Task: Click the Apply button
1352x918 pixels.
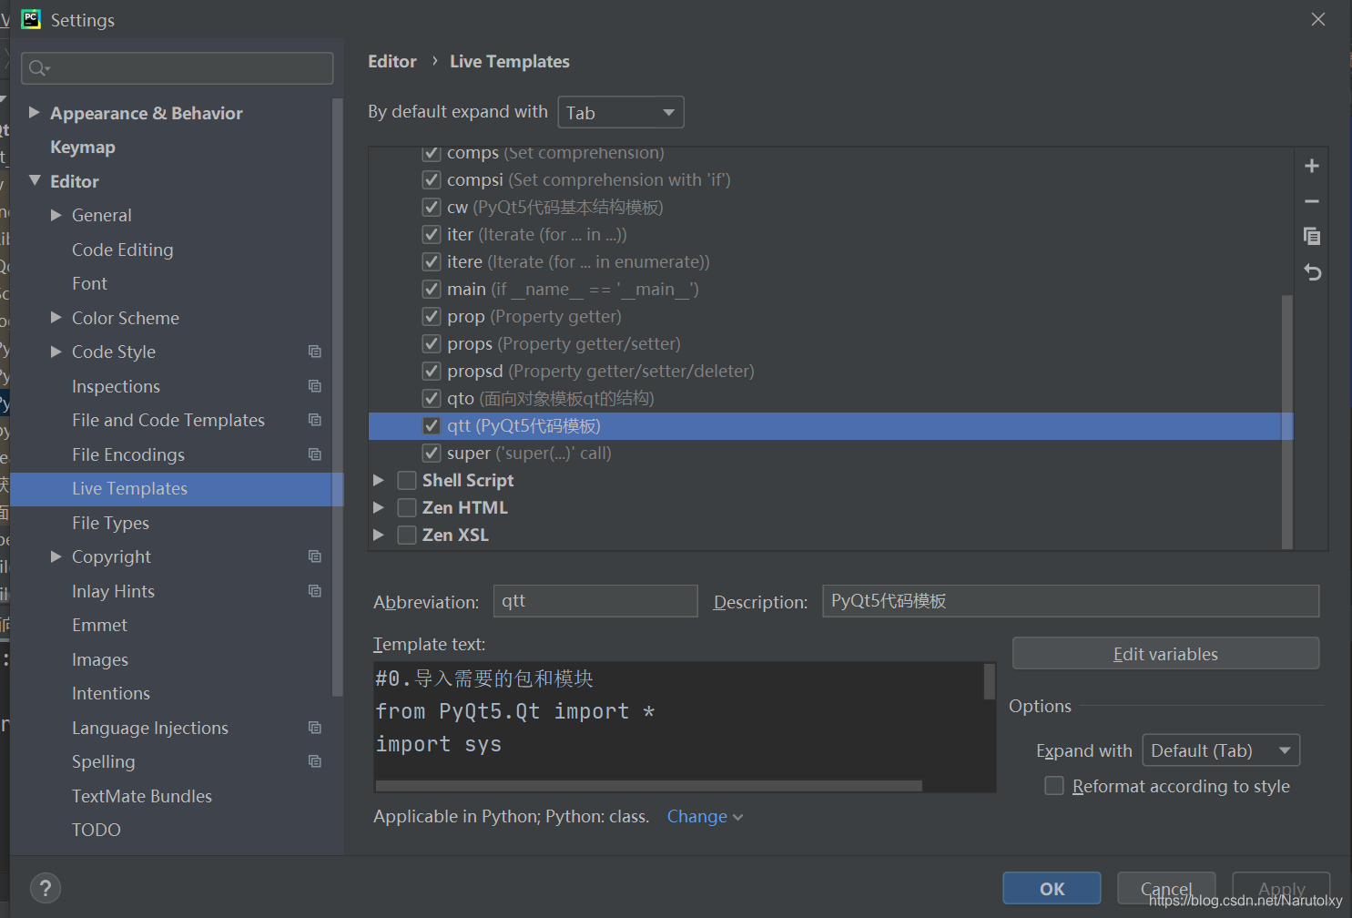Action: (x=1281, y=888)
